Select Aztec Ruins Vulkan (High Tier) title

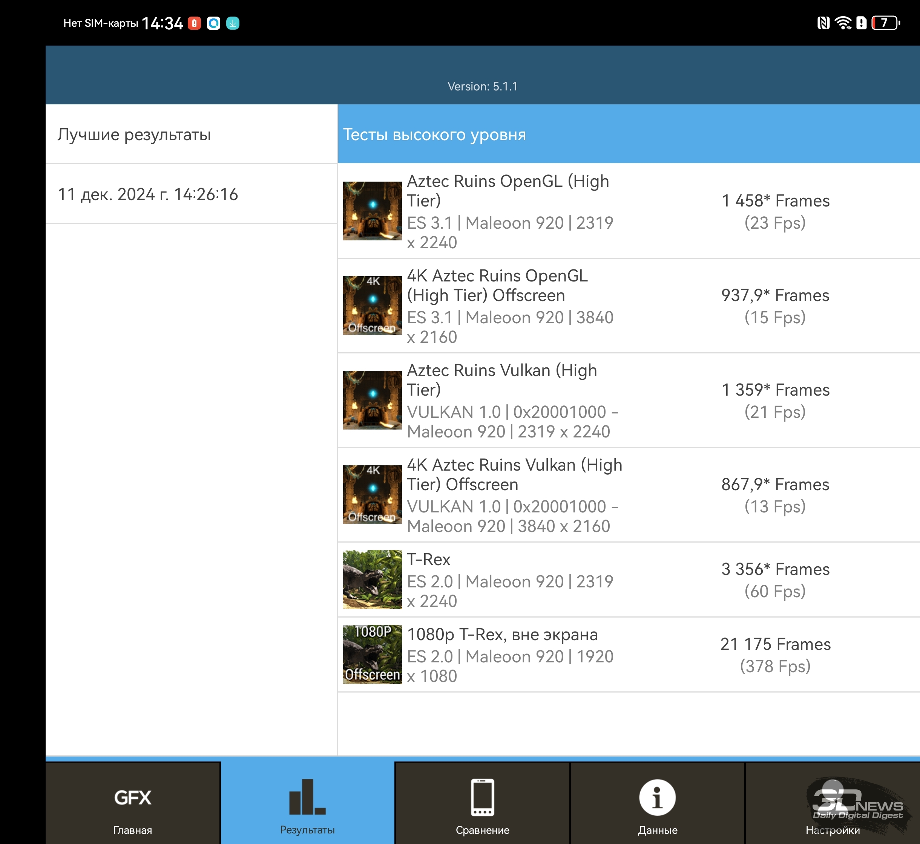point(502,380)
